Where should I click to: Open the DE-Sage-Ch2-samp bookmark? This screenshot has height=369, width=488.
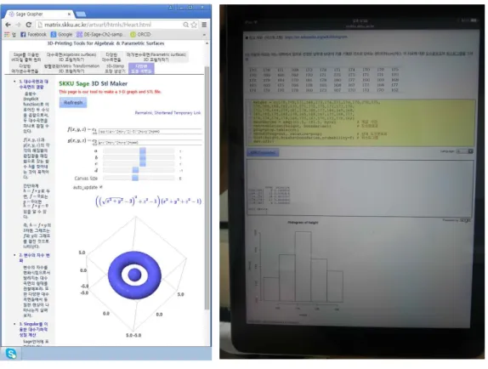100,34
